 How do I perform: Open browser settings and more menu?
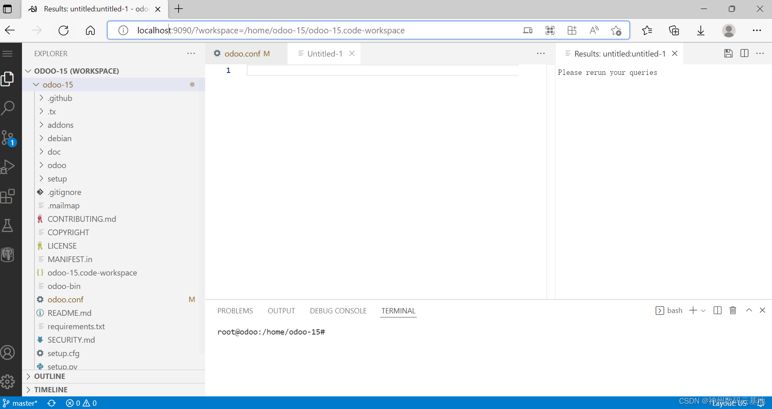click(757, 30)
